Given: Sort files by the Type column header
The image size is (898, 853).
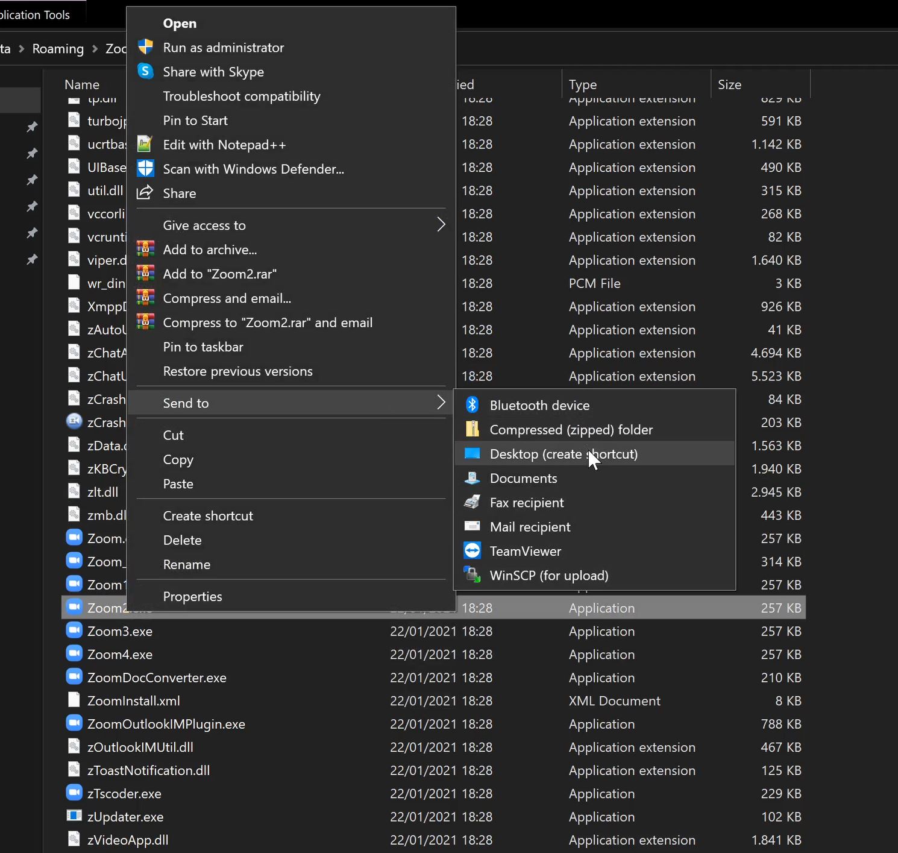Looking at the screenshot, I should tap(583, 84).
